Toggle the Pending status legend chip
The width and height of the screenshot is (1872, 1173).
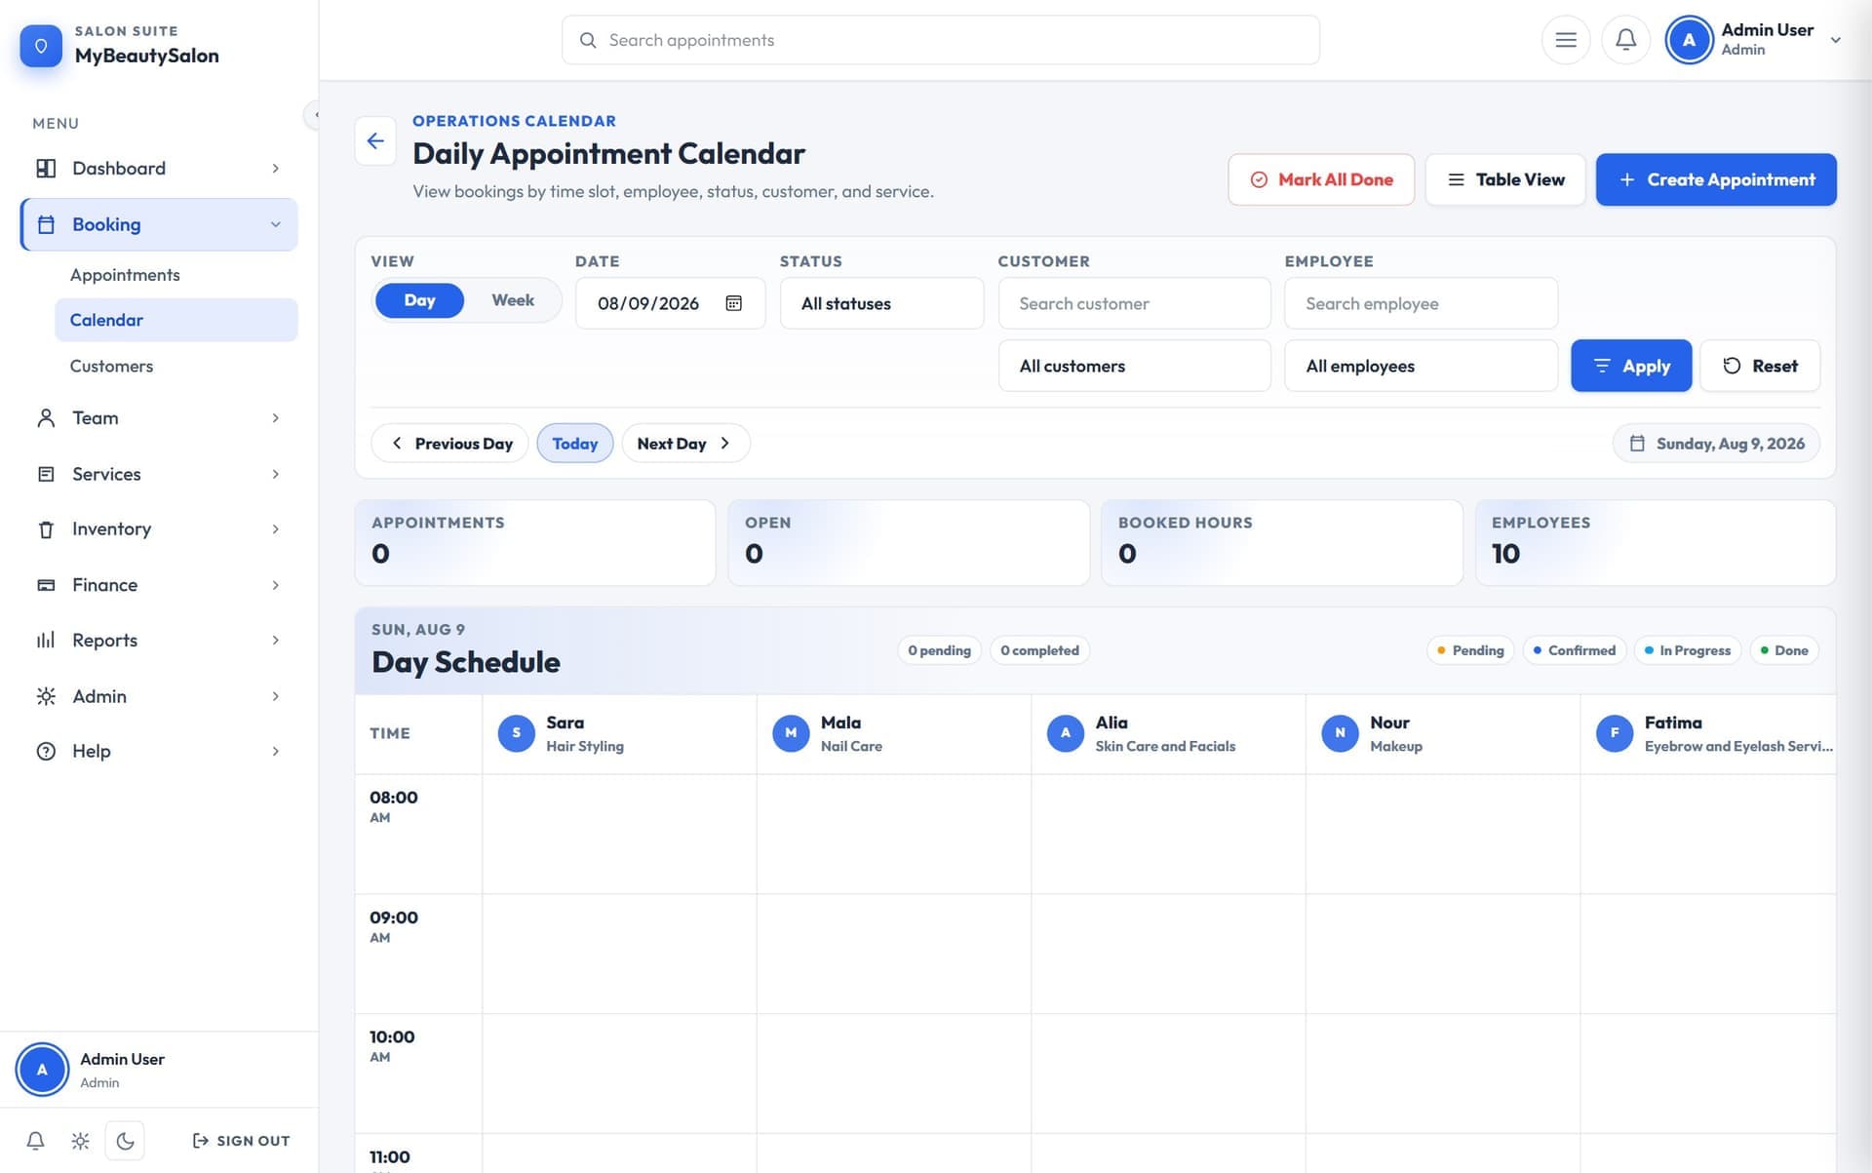coord(1469,650)
